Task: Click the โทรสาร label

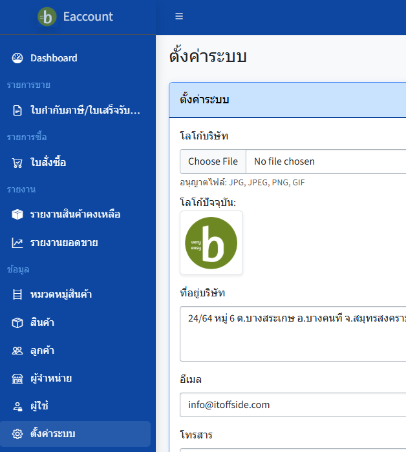Action: (x=197, y=435)
